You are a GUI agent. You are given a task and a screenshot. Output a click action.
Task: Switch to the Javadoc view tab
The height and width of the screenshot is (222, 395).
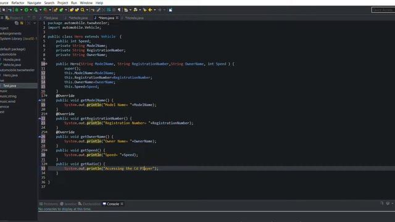click(69, 204)
